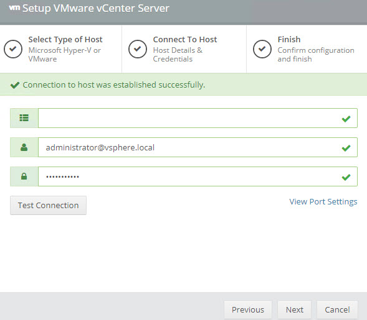Cancel the vCenter Server setup
This screenshot has width=367, height=320.
337,309
